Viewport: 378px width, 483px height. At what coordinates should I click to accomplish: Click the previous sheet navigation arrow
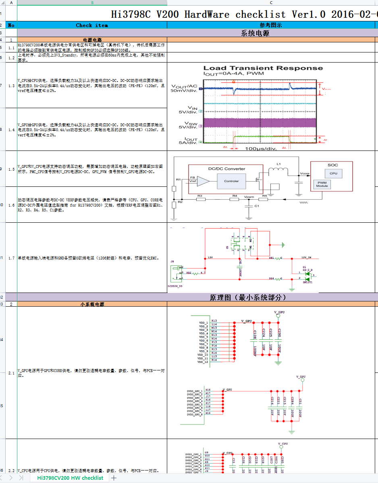point(3,478)
